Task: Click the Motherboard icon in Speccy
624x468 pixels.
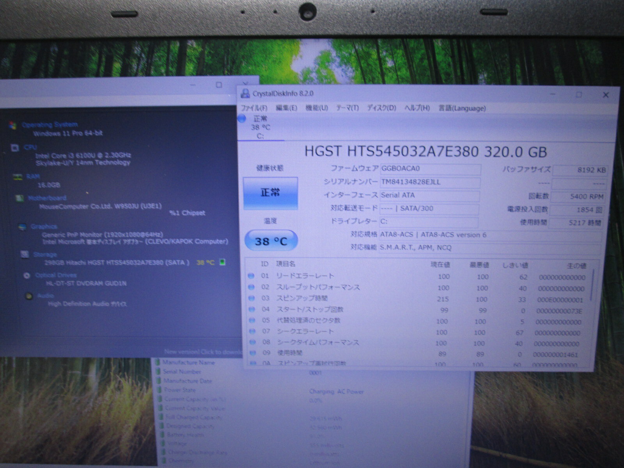Action: 19,198
